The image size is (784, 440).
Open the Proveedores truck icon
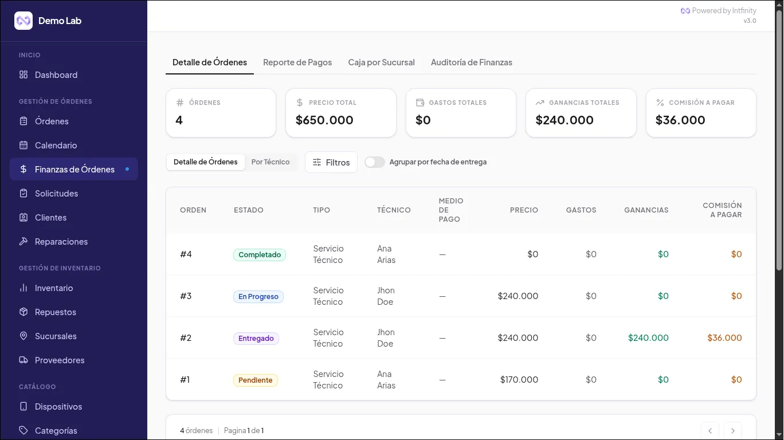point(23,360)
